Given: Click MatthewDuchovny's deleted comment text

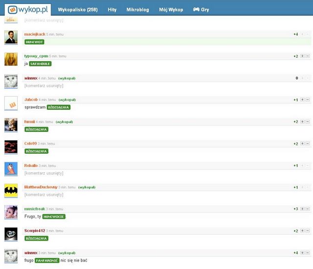Looking at the screenshot, I should pyautogui.click(x=44, y=195).
